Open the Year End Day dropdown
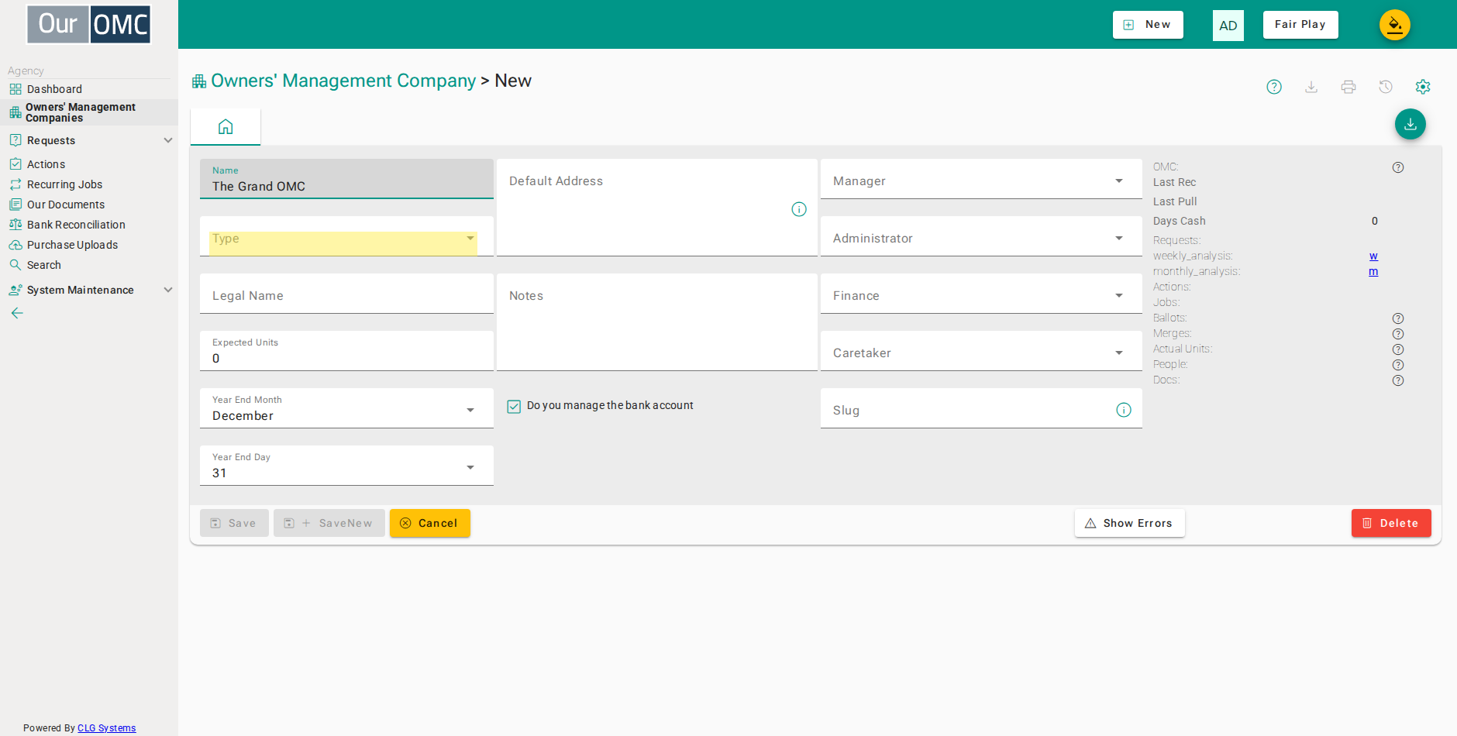This screenshot has height=736, width=1457. click(346, 466)
